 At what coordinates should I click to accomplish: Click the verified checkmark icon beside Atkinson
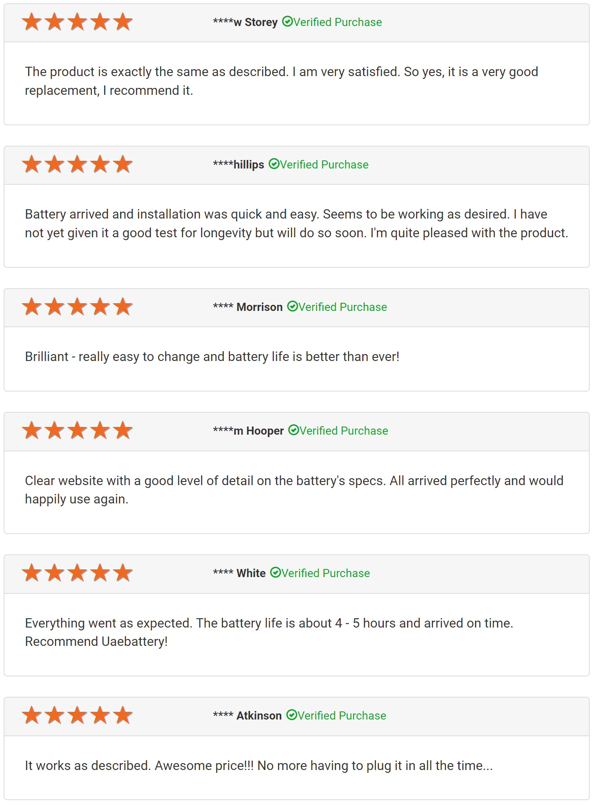(x=292, y=715)
